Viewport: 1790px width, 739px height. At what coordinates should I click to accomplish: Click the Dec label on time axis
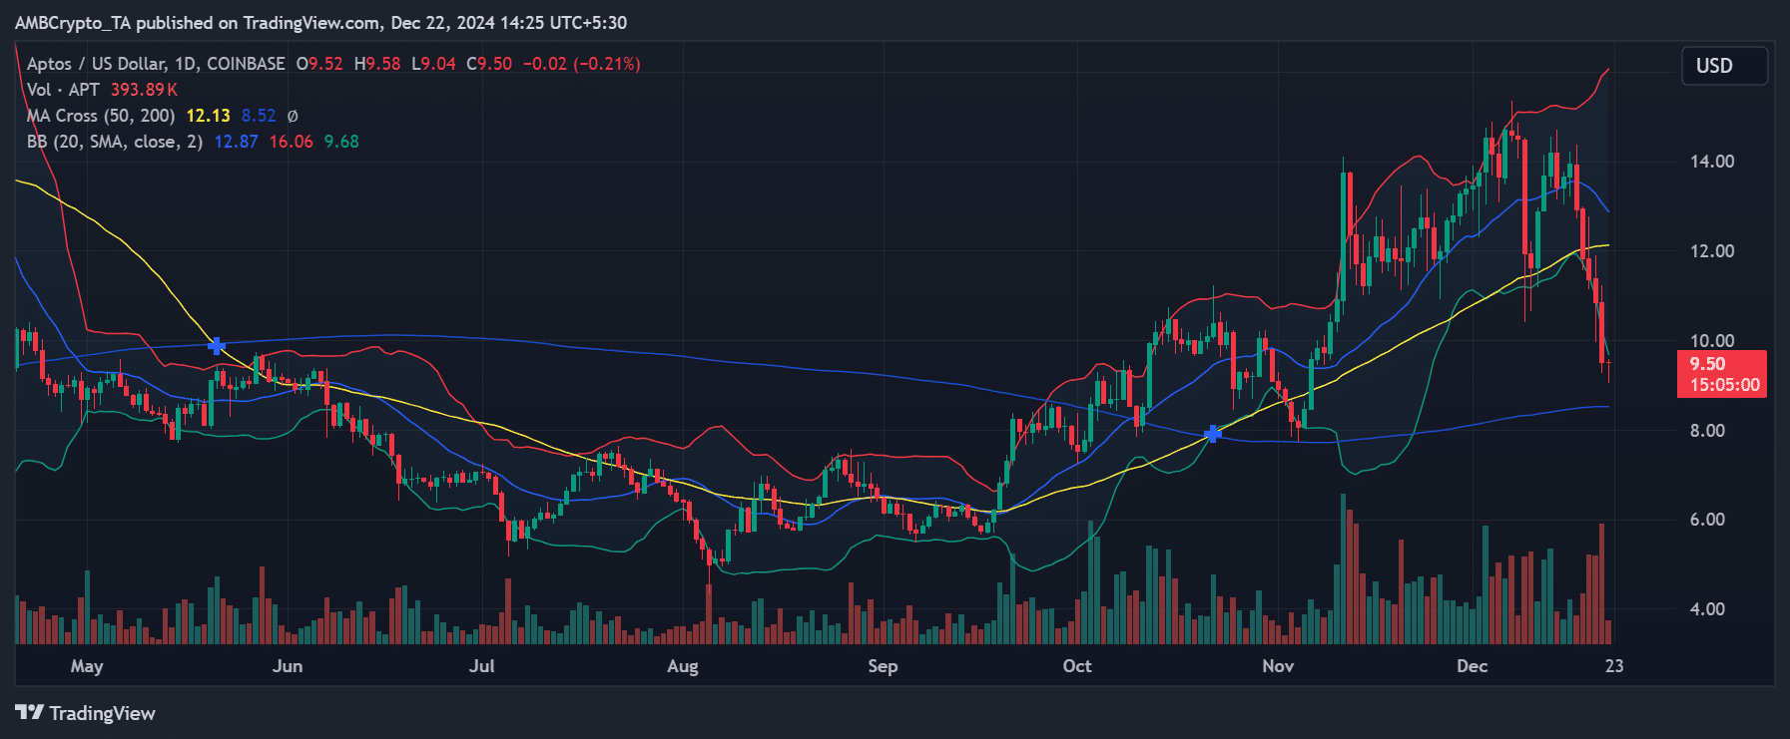(1473, 666)
